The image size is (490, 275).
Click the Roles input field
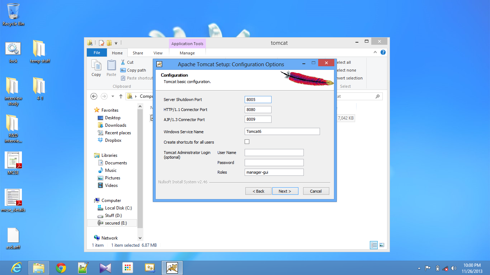tap(274, 172)
